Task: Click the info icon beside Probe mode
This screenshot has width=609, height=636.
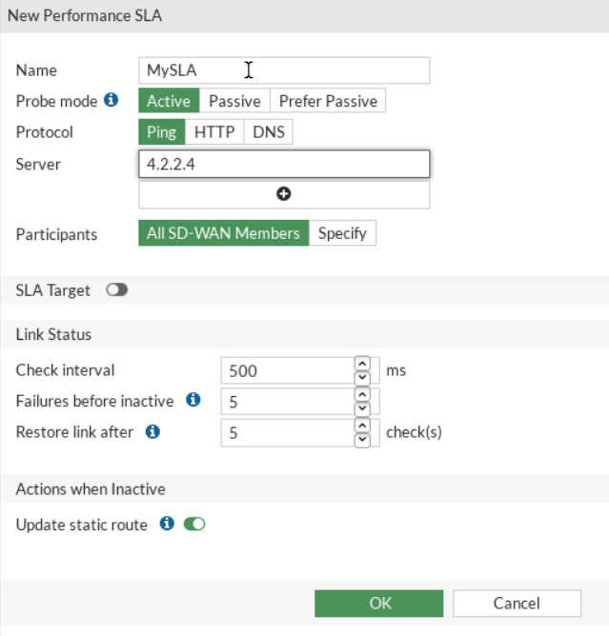Action: point(111,100)
